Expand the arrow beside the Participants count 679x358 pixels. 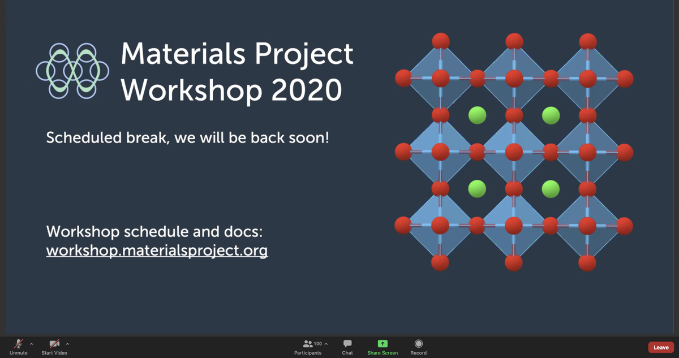coord(326,344)
